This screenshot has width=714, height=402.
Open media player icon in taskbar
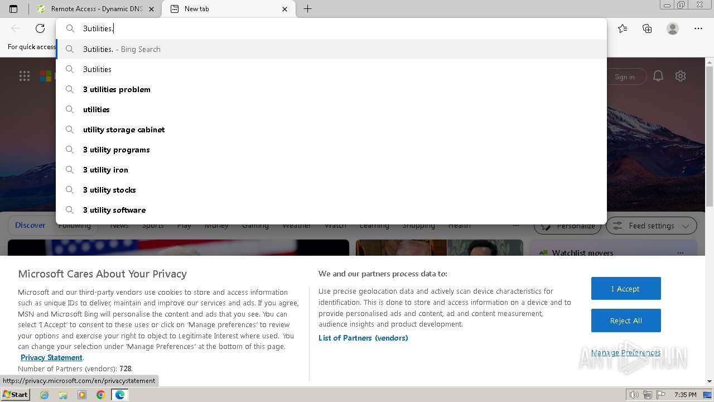point(82,395)
